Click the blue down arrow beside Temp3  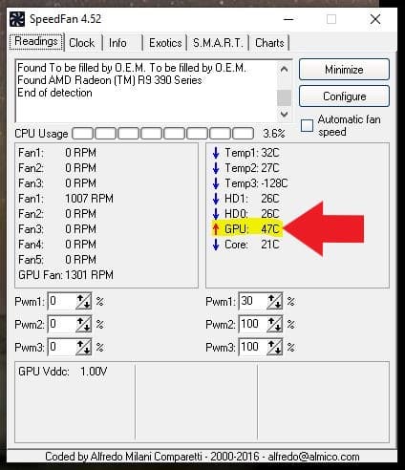(x=216, y=183)
